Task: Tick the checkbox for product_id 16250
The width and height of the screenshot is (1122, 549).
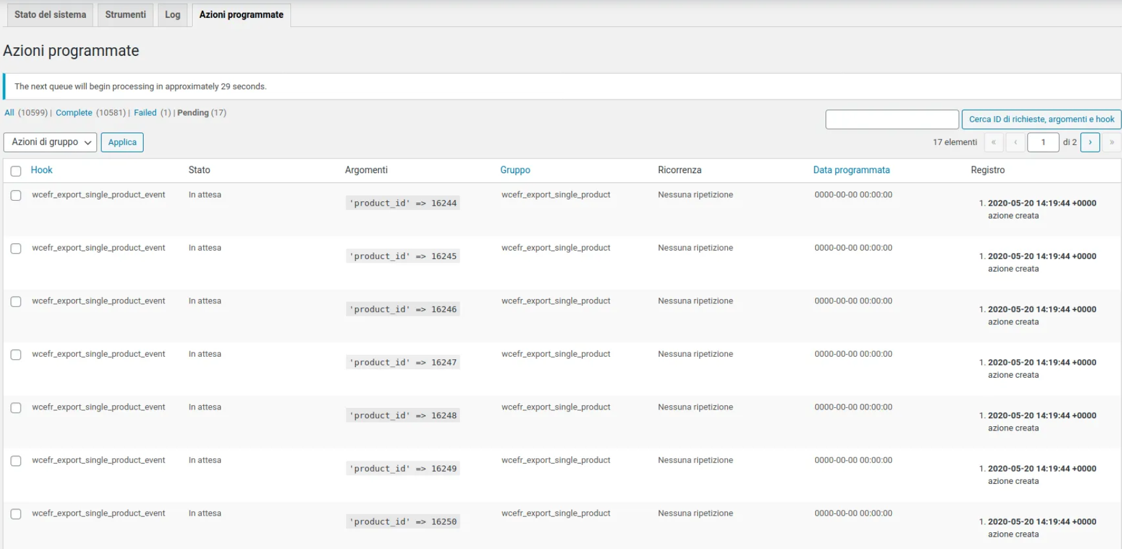Action: [16, 514]
